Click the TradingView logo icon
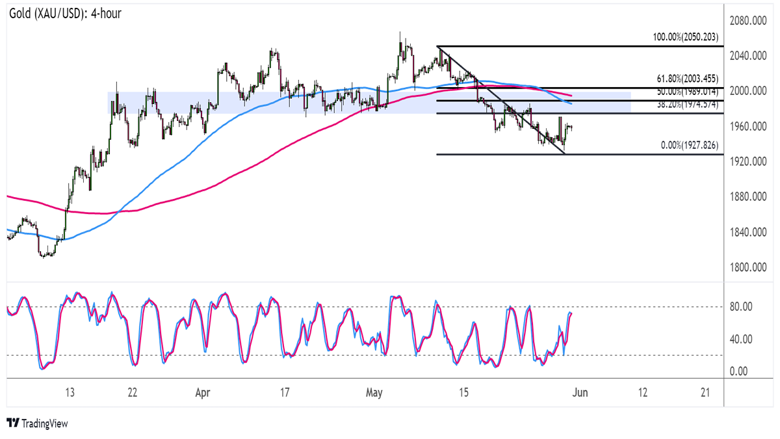This screenshot has height=439, width=780. [12, 423]
